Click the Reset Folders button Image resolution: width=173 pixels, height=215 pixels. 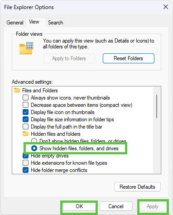coord(129,58)
